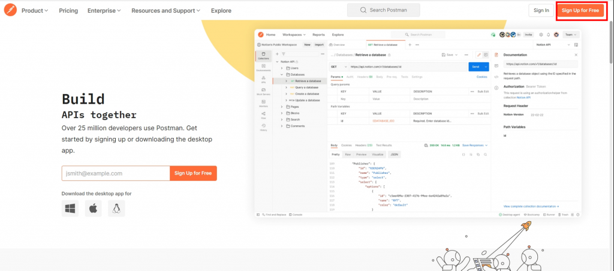
Task: Open APIs in the app preview sidebar
Action: coord(264,80)
